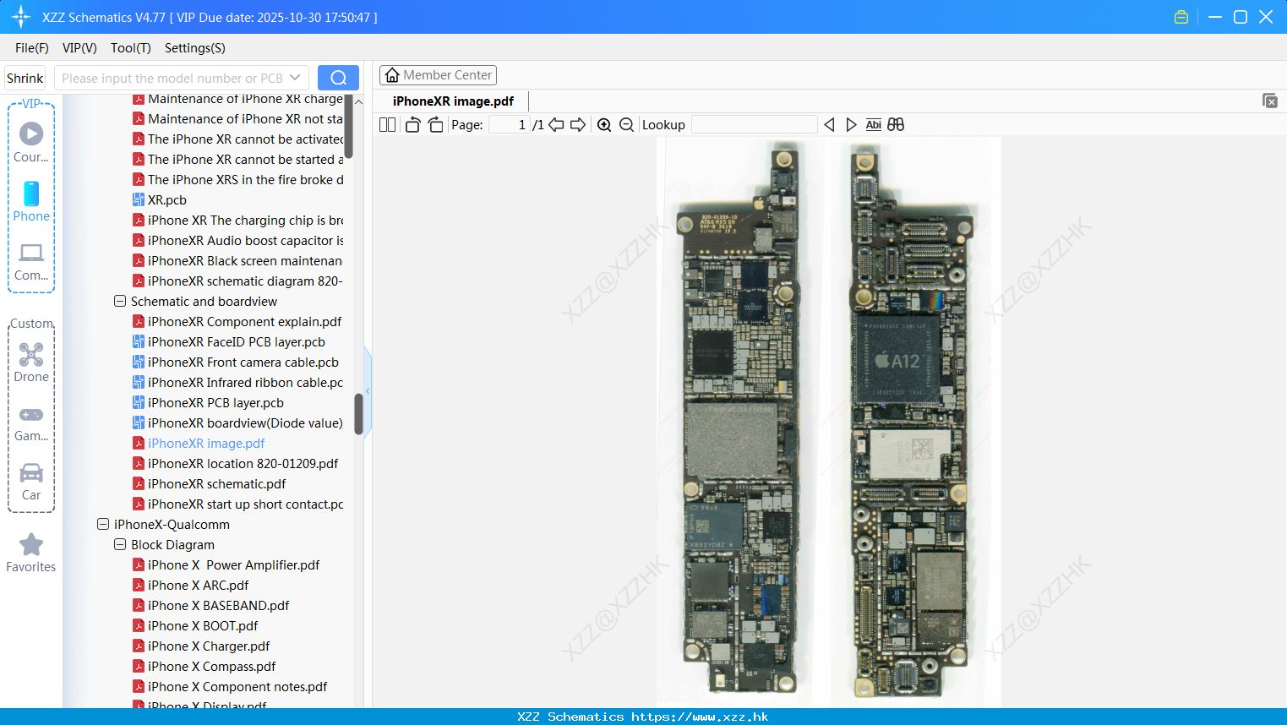Open the Computer category in sidebar
Viewport: 1287px width, 725px height.
[x=31, y=261]
